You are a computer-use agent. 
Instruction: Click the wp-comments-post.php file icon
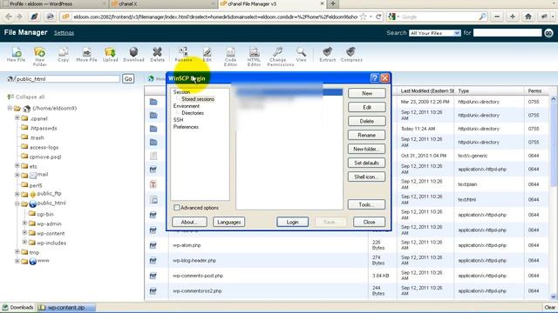coord(153,276)
